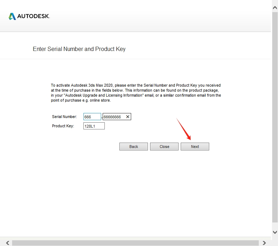Click the horizontal scrollbar right arrow
The width and height of the screenshot is (278, 246).
(x=264, y=243)
